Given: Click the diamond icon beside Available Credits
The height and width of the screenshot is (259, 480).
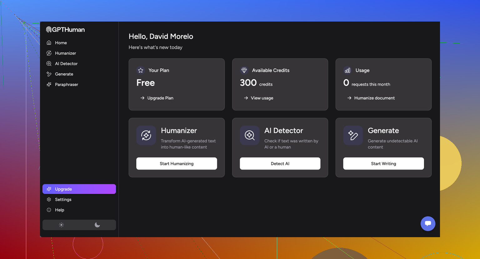Looking at the screenshot, I should (x=244, y=70).
